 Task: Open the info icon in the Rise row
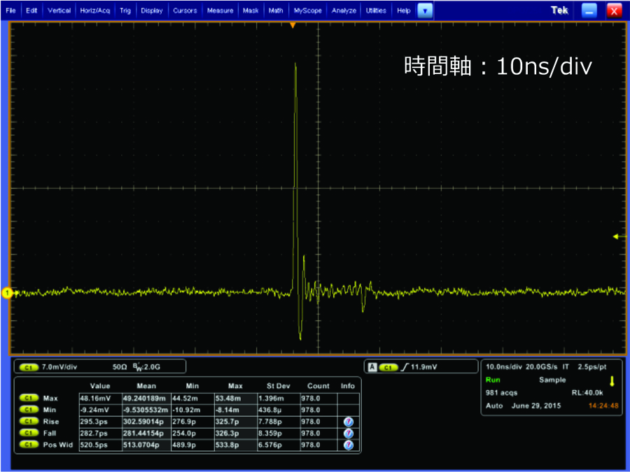[349, 422]
